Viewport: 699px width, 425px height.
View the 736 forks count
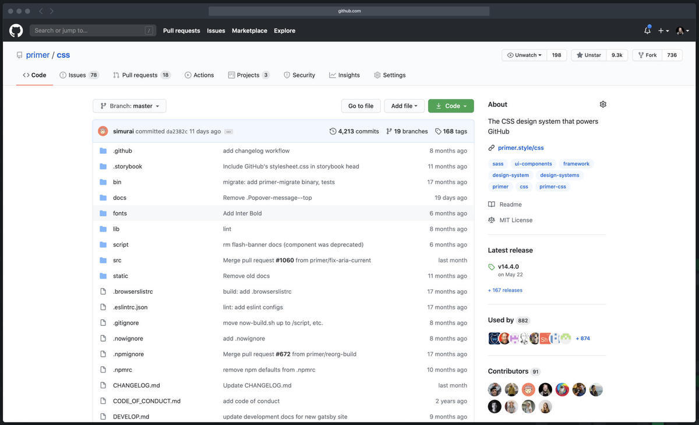(672, 55)
